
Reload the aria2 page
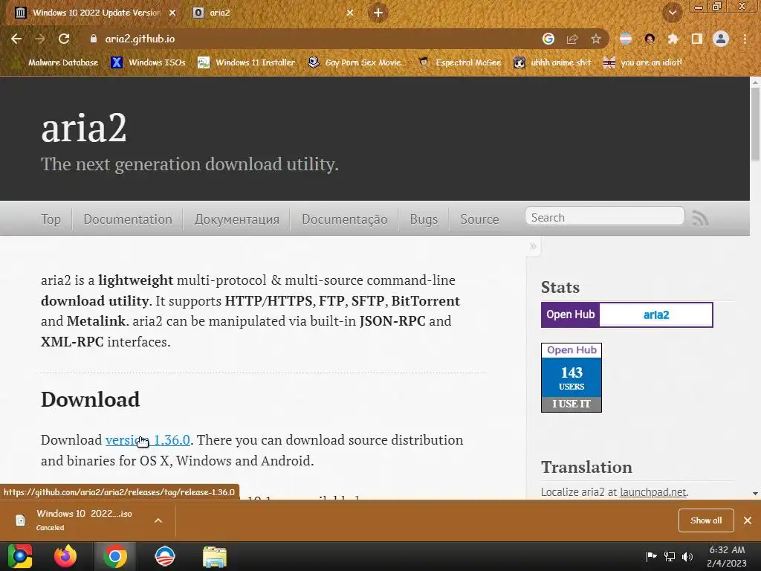tap(64, 39)
